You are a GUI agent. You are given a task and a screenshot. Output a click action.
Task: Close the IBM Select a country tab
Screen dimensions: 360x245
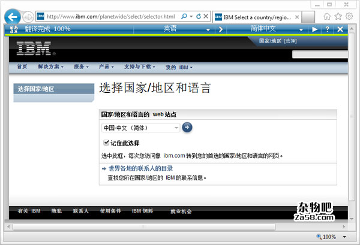pos(297,17)
